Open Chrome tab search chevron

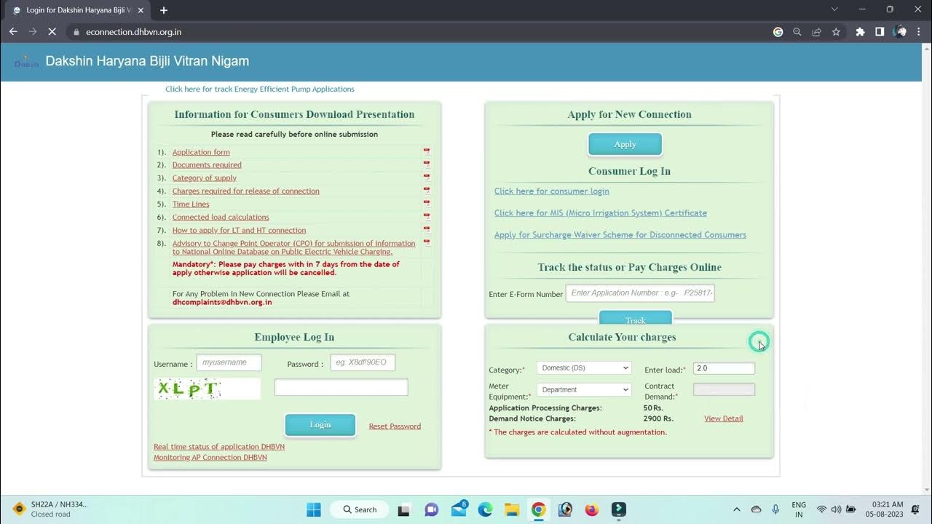835,9
